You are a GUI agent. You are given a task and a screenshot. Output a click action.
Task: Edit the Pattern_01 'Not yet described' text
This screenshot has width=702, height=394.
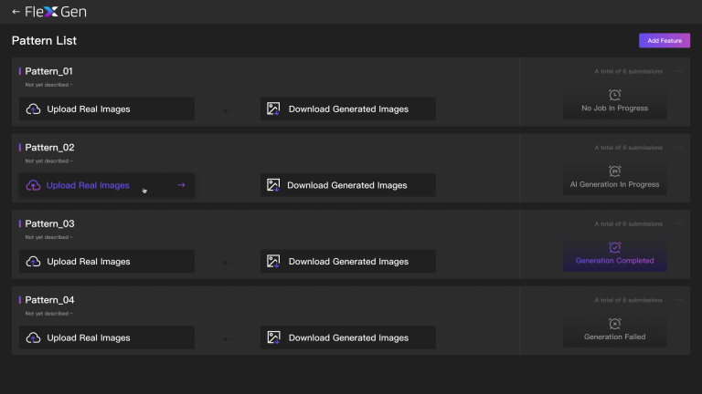(x=48, y=85)
